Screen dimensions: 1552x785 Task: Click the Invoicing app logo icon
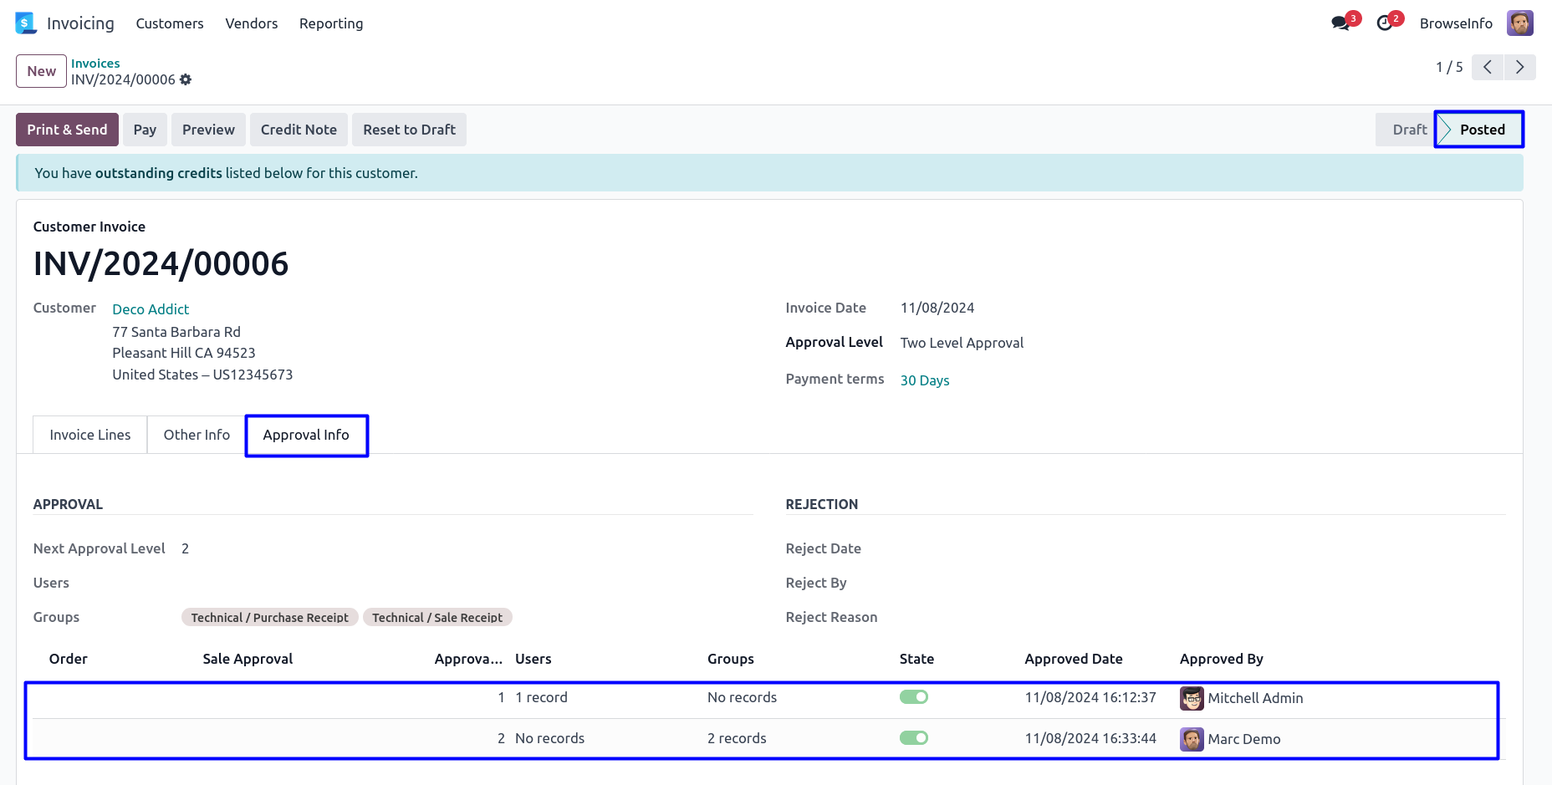(26, 23)
